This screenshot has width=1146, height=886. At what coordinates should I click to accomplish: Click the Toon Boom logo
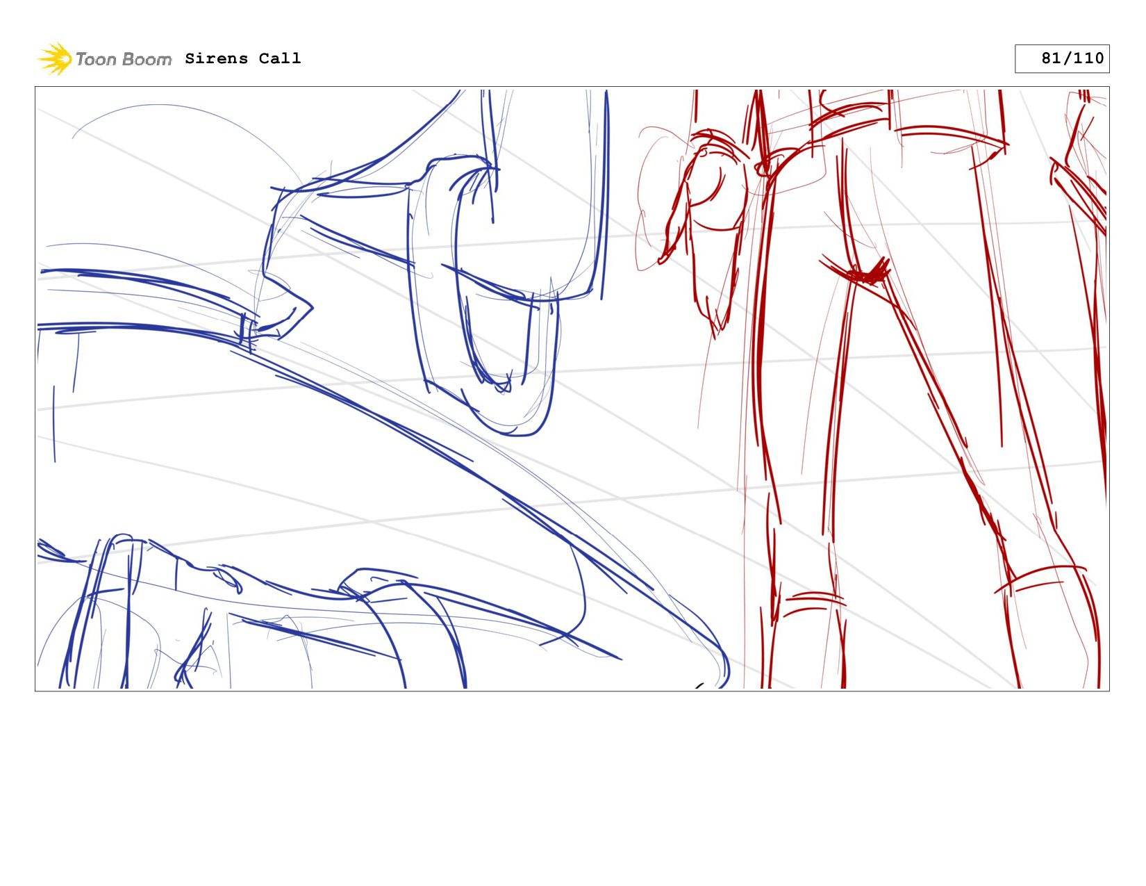(x=104, y=59)
